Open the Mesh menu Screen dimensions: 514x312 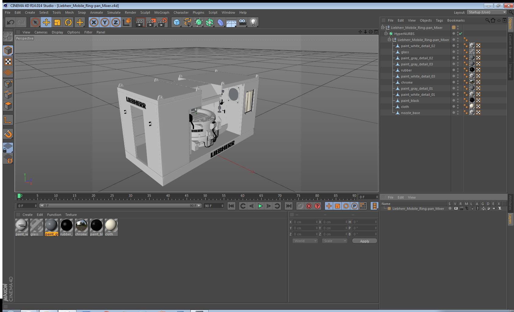point(69,12)
